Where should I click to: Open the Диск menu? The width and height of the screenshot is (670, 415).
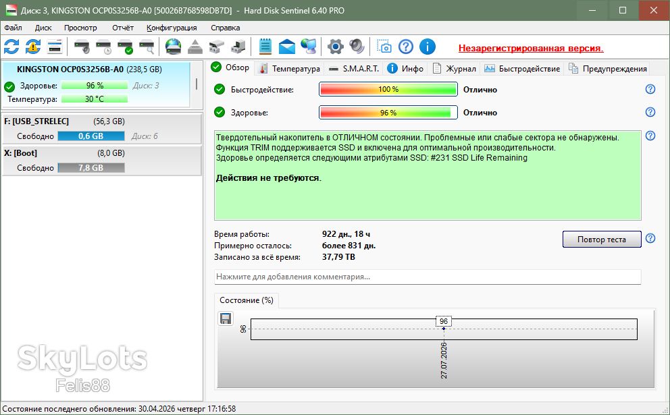coord(43,28)
